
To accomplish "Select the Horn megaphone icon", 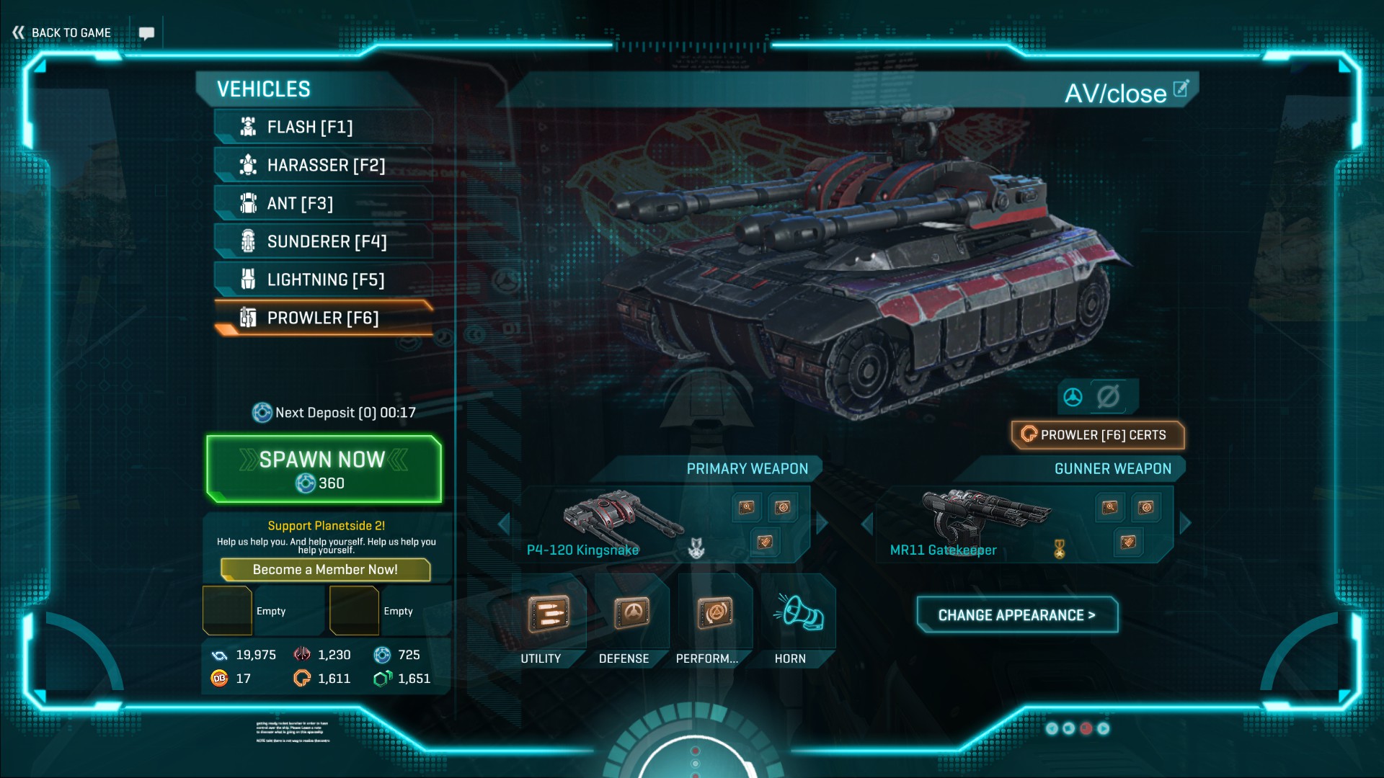I will pyautogui.click(x=799, y=613).
